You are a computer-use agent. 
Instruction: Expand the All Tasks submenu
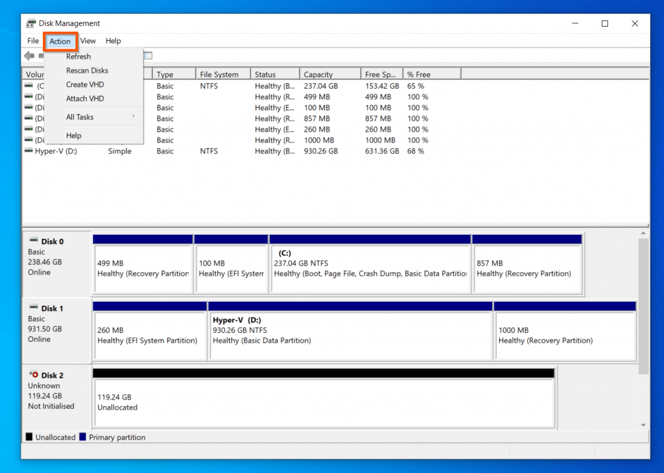pyautogui.click(x=79, y=117)
